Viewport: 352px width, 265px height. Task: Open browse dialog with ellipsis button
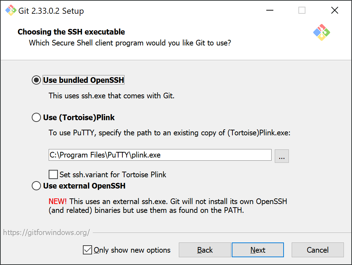282,156
